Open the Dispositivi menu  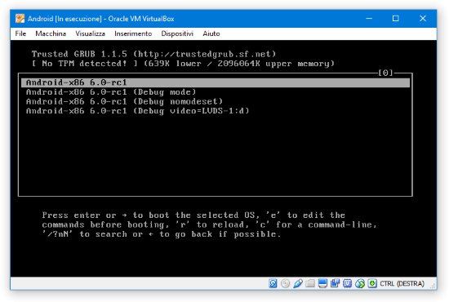(177, 33)
